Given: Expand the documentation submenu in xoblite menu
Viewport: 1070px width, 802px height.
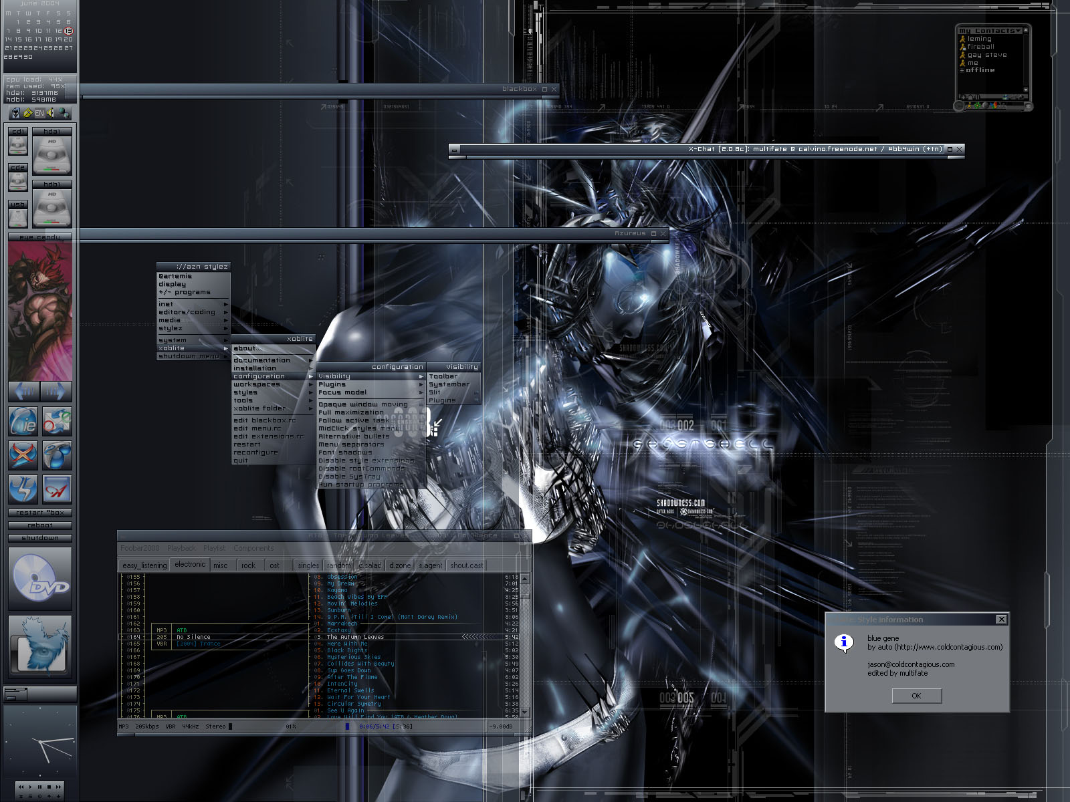Looking at the screenshot, I should coord(273,360).
